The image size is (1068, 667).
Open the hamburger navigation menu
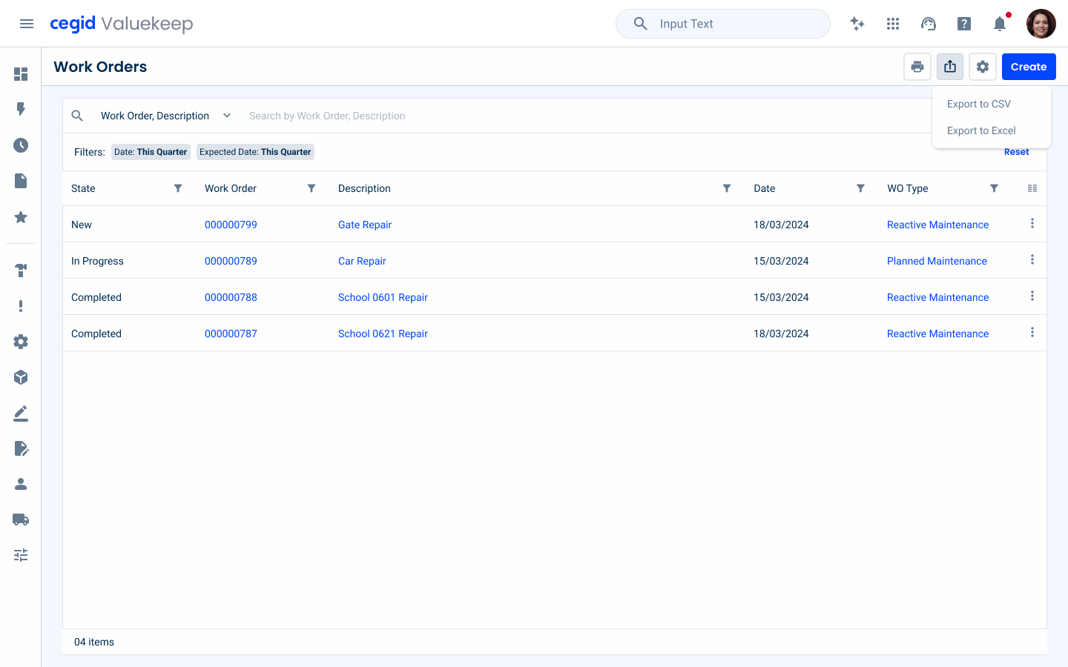(27, 24)
